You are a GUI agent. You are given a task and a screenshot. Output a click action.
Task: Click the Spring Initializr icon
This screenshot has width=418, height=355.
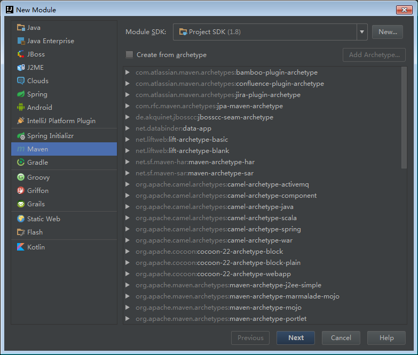click(x=21, y=136)
